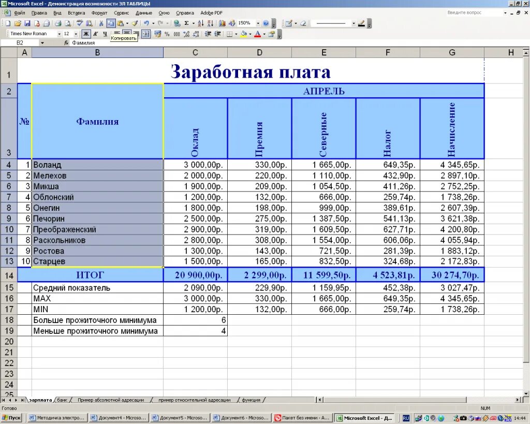Select the ИТОГ total cell 30 274,70р.

[x=452, y=275]
